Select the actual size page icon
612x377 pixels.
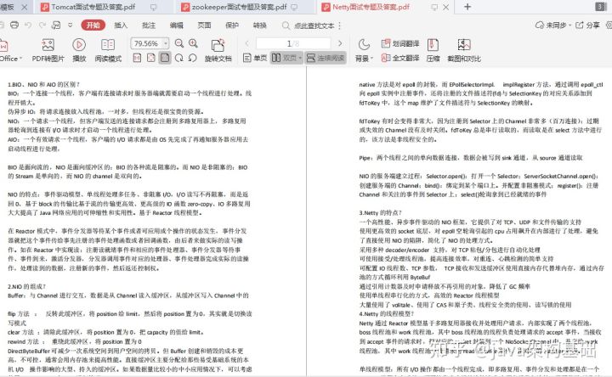click(137, 58)
